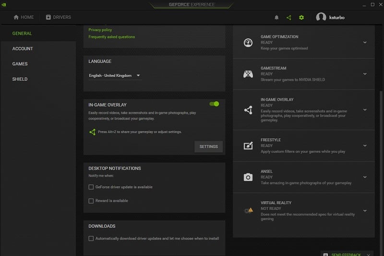Expand the Virtual Reality chevron
This screenshot has height=256, width=384.
365,211
